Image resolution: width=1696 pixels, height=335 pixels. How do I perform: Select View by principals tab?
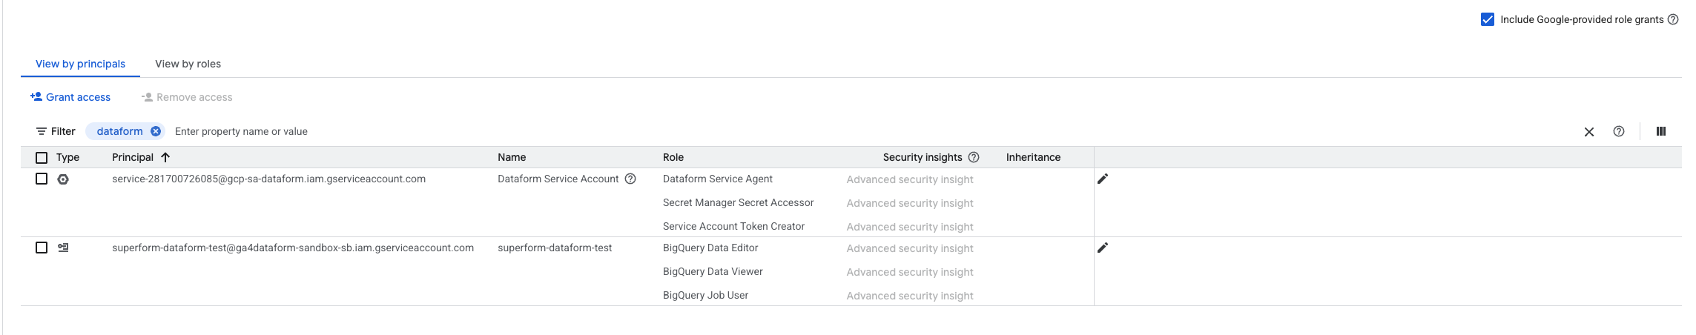(x=80, y=64)
